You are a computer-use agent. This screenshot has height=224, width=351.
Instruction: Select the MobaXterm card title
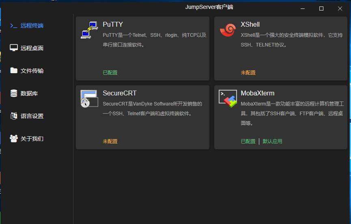point(257,93)
